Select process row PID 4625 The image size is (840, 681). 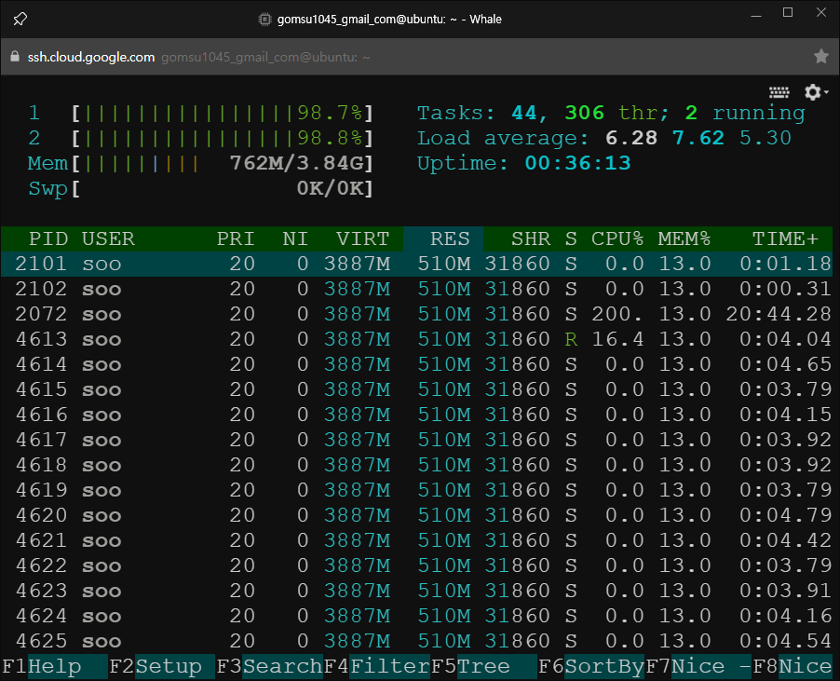(417, 641)
